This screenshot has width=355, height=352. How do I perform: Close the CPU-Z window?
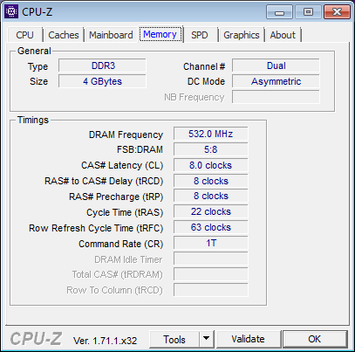(337, 12)
